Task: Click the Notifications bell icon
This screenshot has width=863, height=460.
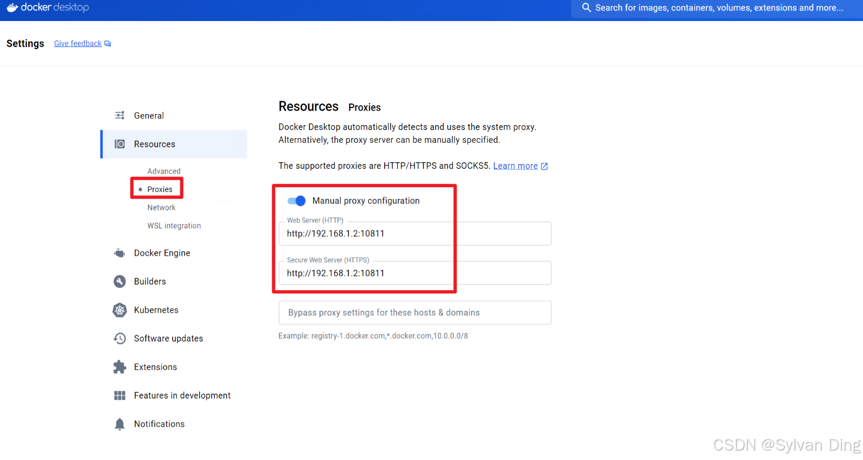Action: pos(120,424)
